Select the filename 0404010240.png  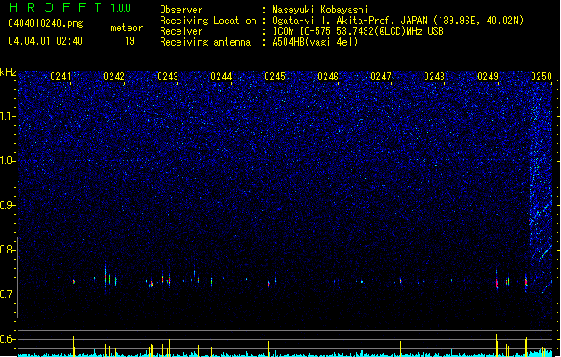pyautogui.click(x=45, y=23)
